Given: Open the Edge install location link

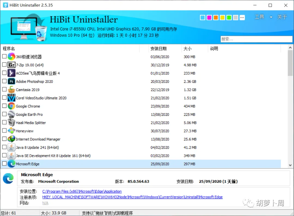Looking at the screenshot, I should 82,191.
